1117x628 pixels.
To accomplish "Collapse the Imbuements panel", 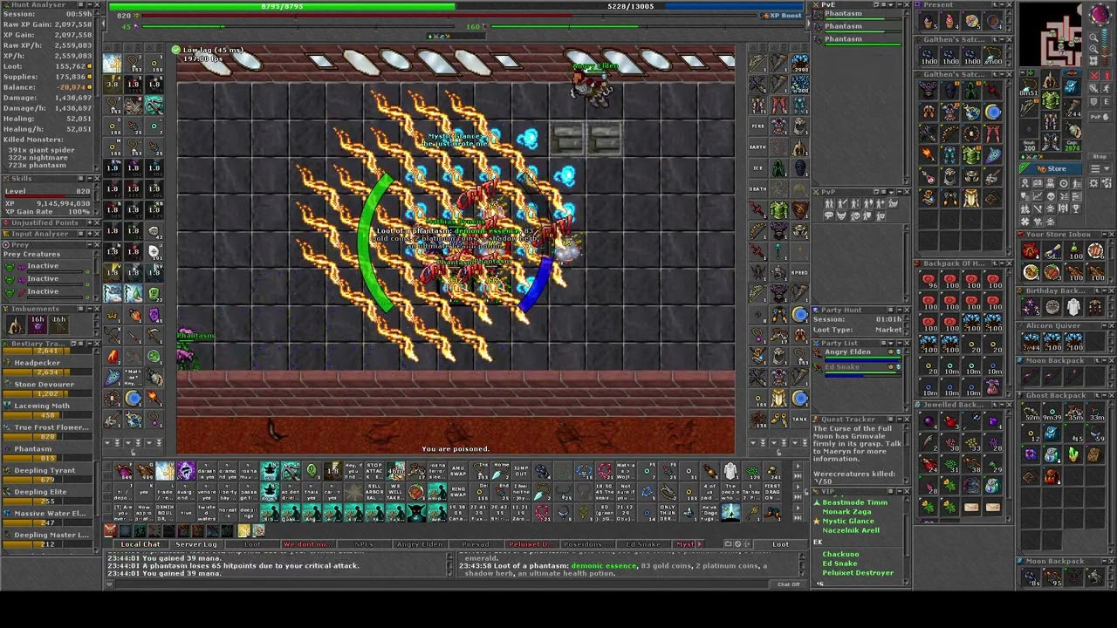I will (88, 309).
